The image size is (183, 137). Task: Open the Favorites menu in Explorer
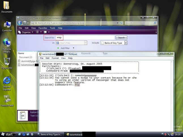[x=43, y=28]
